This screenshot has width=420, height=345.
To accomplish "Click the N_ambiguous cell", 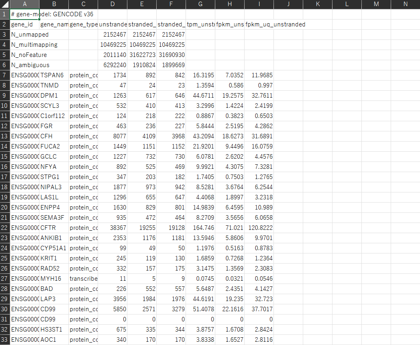I will click(x=25, y=65).
